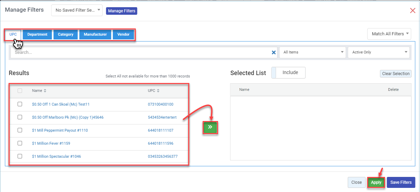Expand the Active Only dropdown
The height and width of the screenshot is (192, 420).
coord(378,52)
